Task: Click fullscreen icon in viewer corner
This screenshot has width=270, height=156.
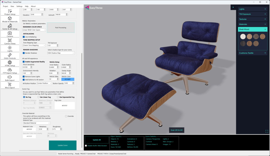Action: click(x=267, y=131)
